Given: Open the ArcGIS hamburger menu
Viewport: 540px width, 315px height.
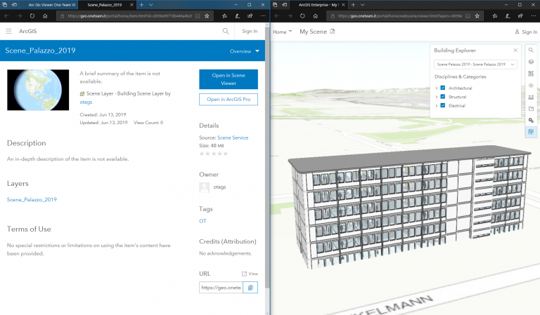Looking at the screenshot, I should click(x=8, y=31).
